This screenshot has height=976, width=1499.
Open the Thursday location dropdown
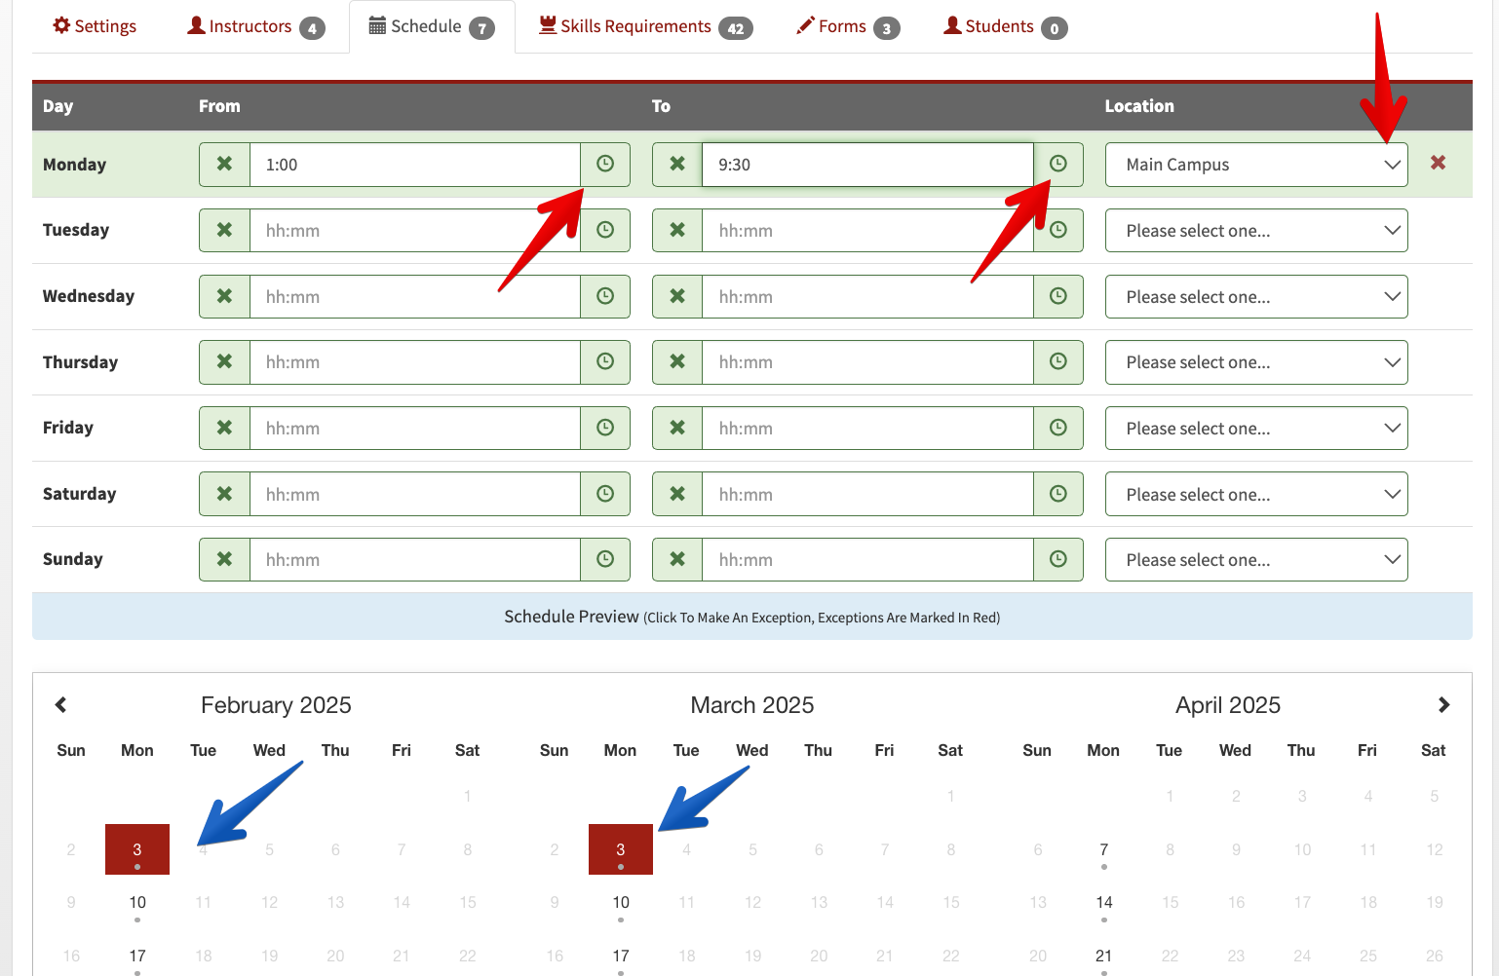click(x=1256, y=362)
